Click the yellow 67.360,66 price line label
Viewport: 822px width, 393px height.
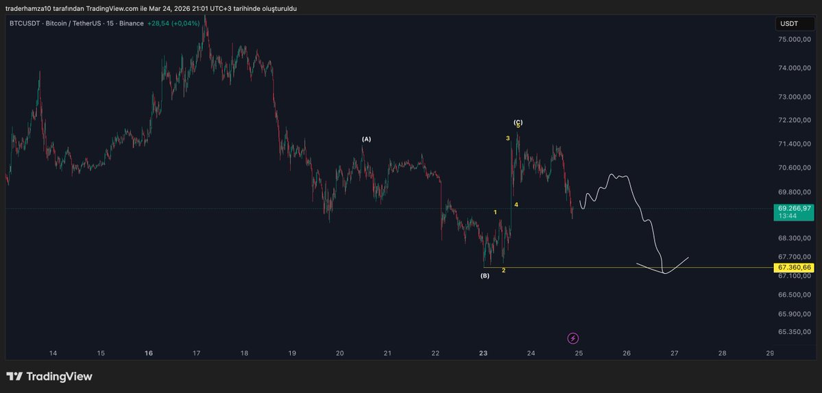click(795, 268)
